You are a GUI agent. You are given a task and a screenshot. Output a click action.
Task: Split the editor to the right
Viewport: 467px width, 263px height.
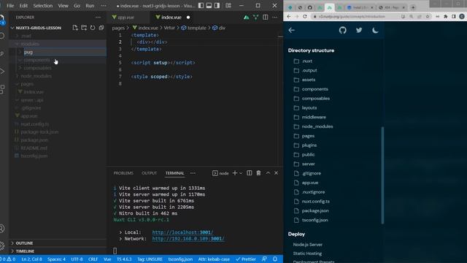tap(265, 18)
